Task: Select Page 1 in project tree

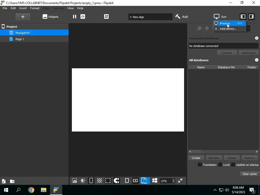Action: coord(34,39)
